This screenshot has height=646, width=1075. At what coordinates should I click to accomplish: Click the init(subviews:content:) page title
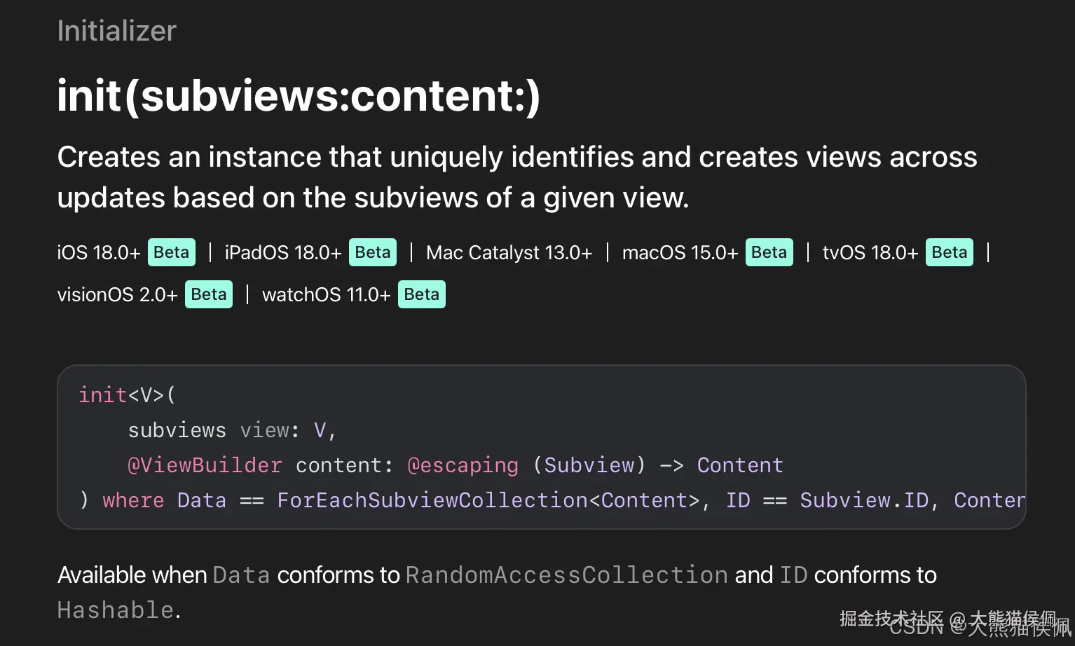[299, 96]
